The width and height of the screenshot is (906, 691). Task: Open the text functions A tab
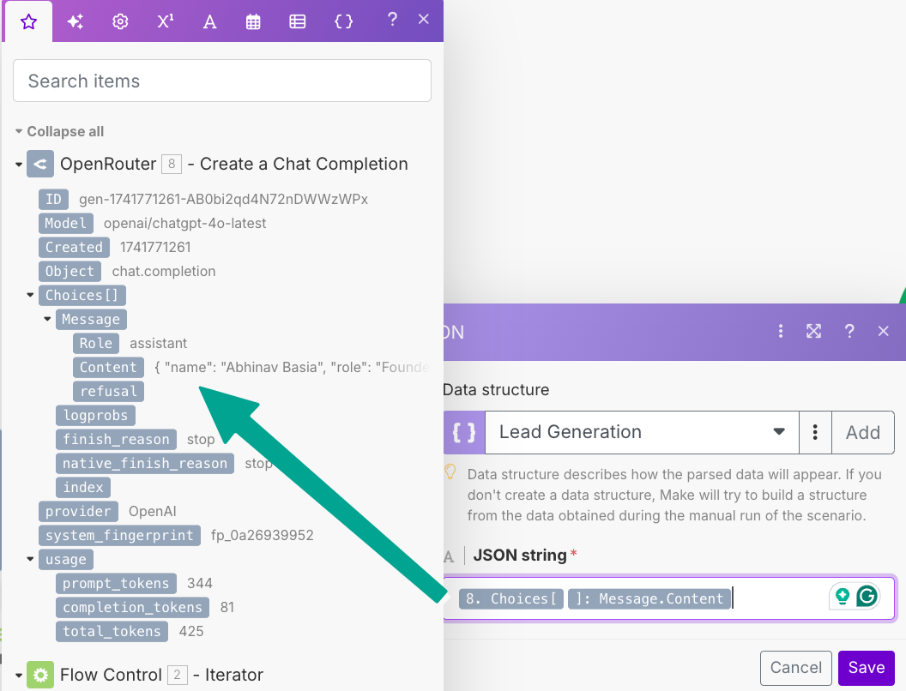point(209,22)
